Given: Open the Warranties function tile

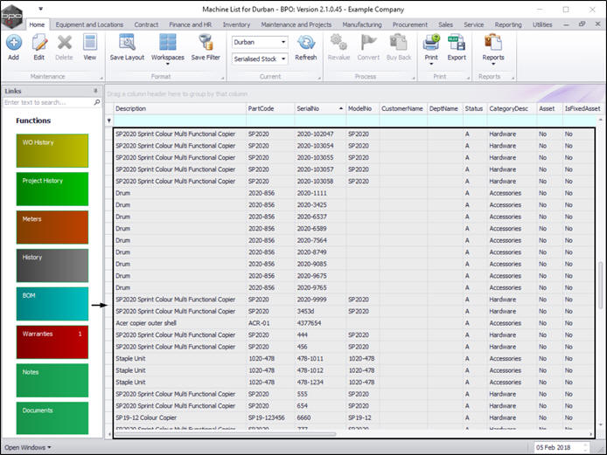Looking at the screenshot, I should click(x=52, y=341).
